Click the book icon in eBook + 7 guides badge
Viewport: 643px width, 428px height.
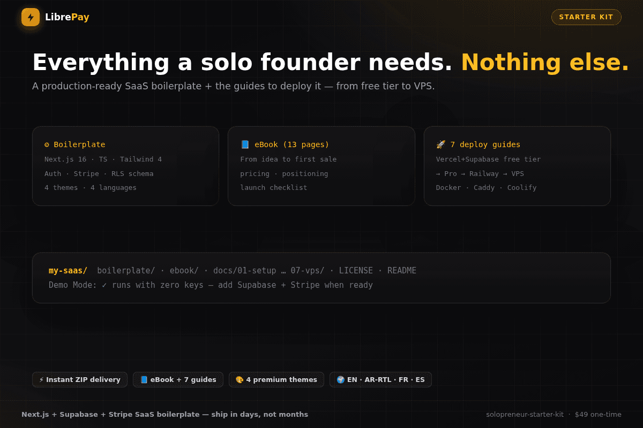(x=144, y=380)
